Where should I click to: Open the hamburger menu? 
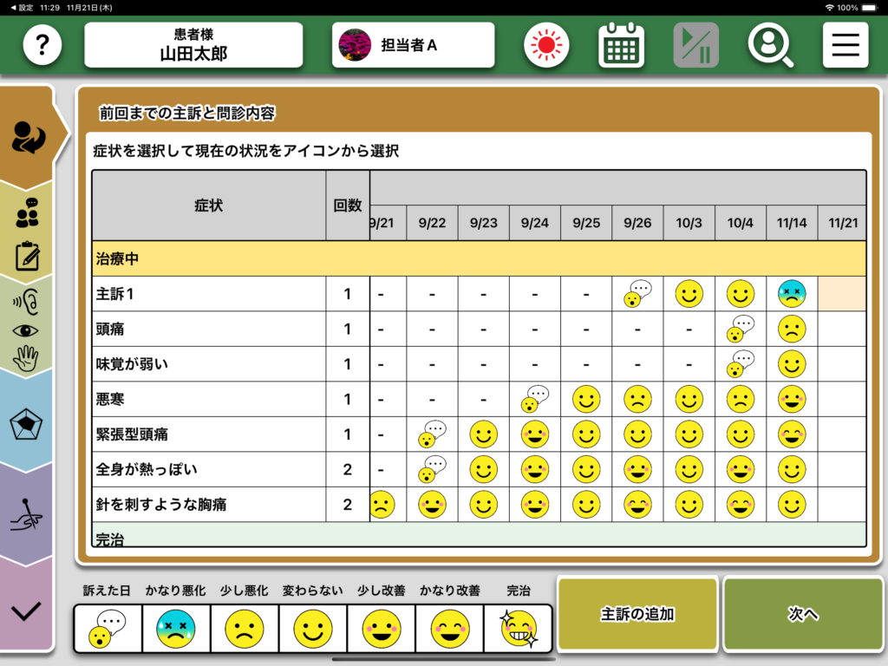coord(845,45)
